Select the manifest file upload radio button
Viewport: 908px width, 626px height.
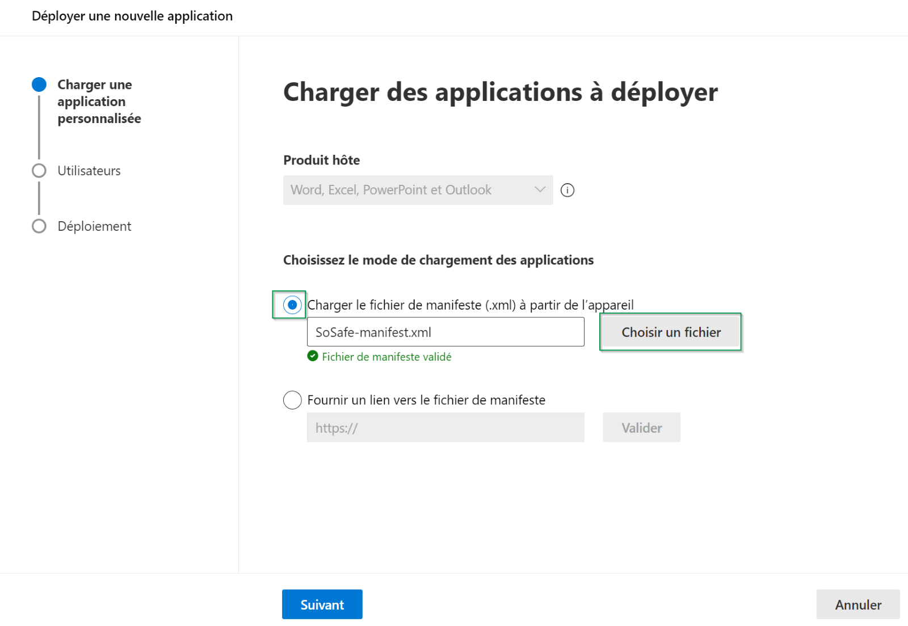(x=292, y=305)
